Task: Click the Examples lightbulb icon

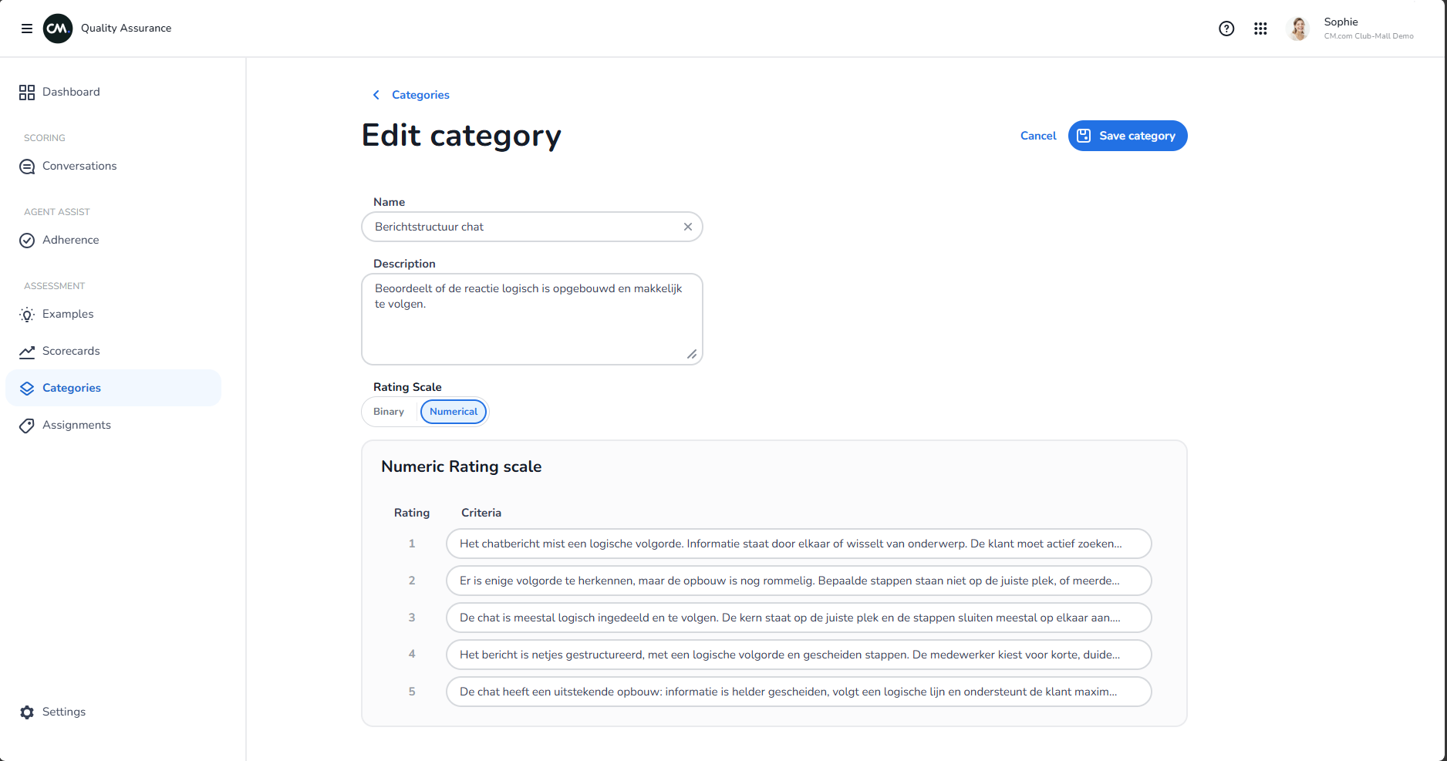Action: click(27, 315)
